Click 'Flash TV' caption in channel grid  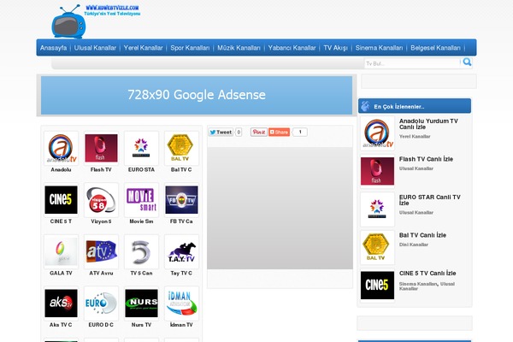(x=101, y=169)
